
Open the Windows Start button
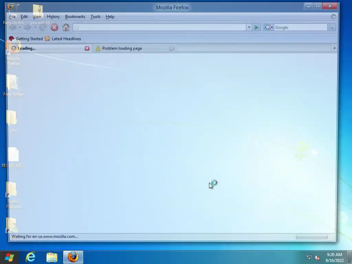(9, 257)
